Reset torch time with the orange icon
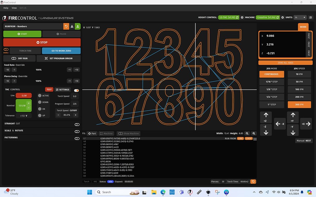 coord(253,182)
